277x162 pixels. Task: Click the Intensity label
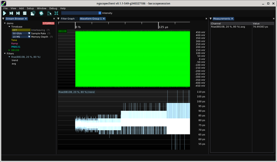pos(107,13)
